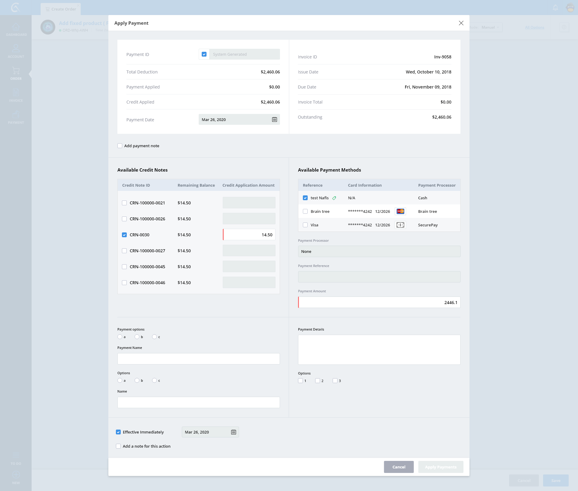Uncheck System Generated Payment ID checkbox
The width and height of the screenshot is (578, 491).
[204, 54]
